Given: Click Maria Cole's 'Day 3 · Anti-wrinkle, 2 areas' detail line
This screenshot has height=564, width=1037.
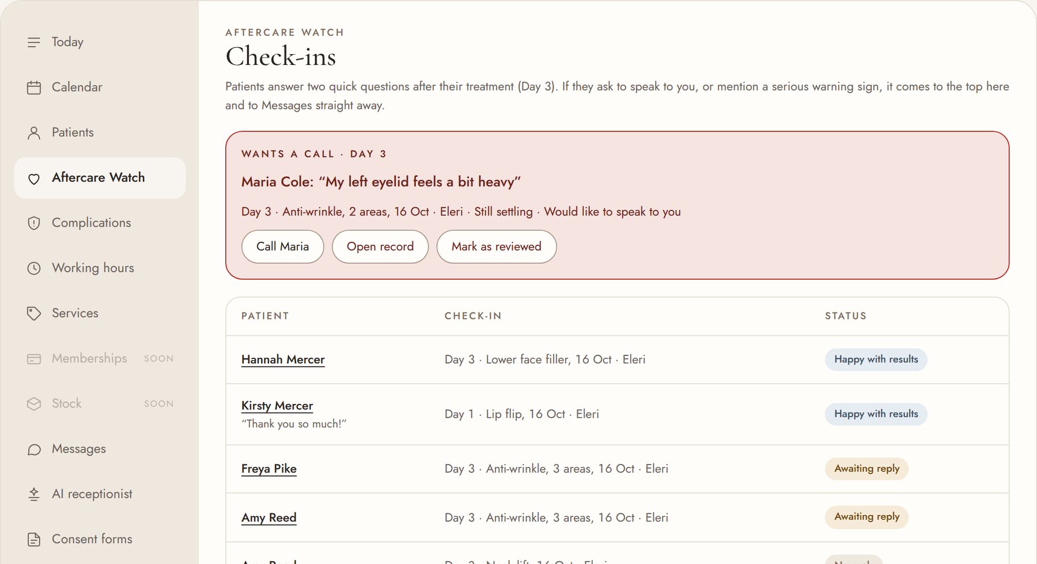Looking at the screenshot, I should 461,212.
